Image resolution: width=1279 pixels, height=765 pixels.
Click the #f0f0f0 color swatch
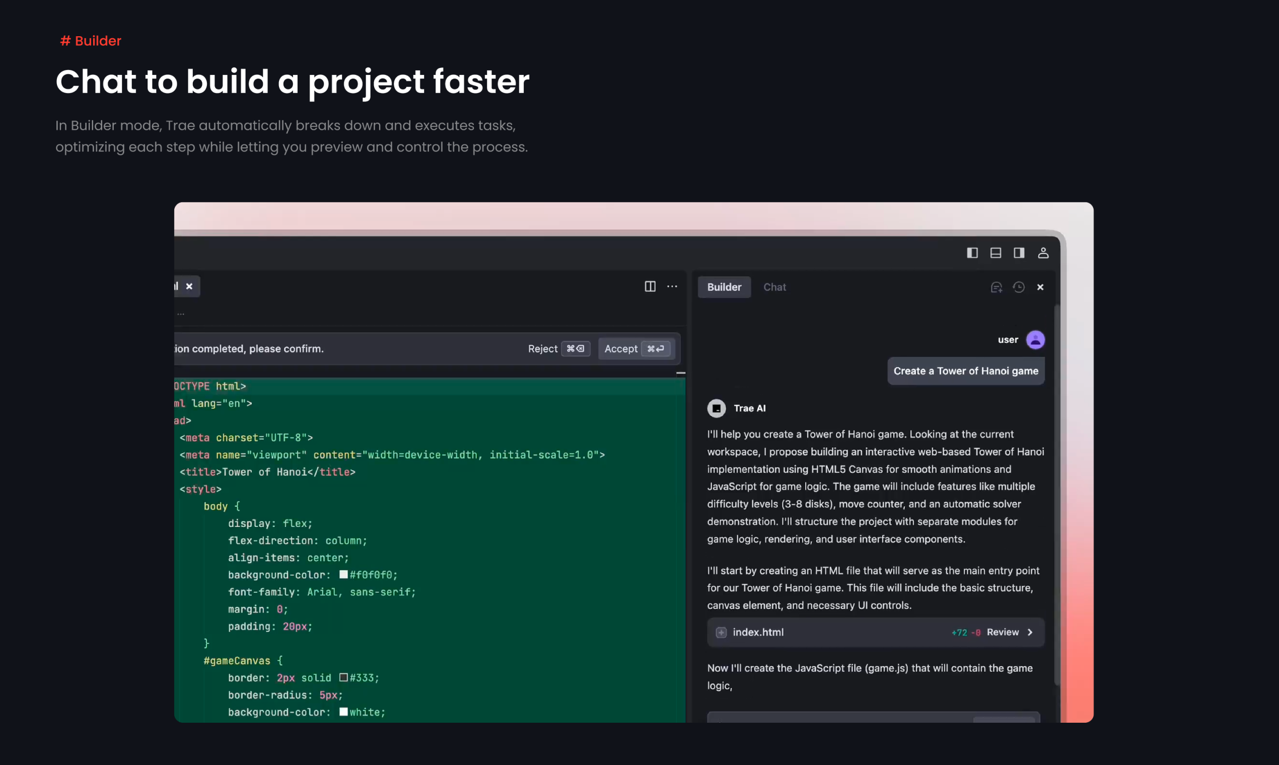(343, 574)
